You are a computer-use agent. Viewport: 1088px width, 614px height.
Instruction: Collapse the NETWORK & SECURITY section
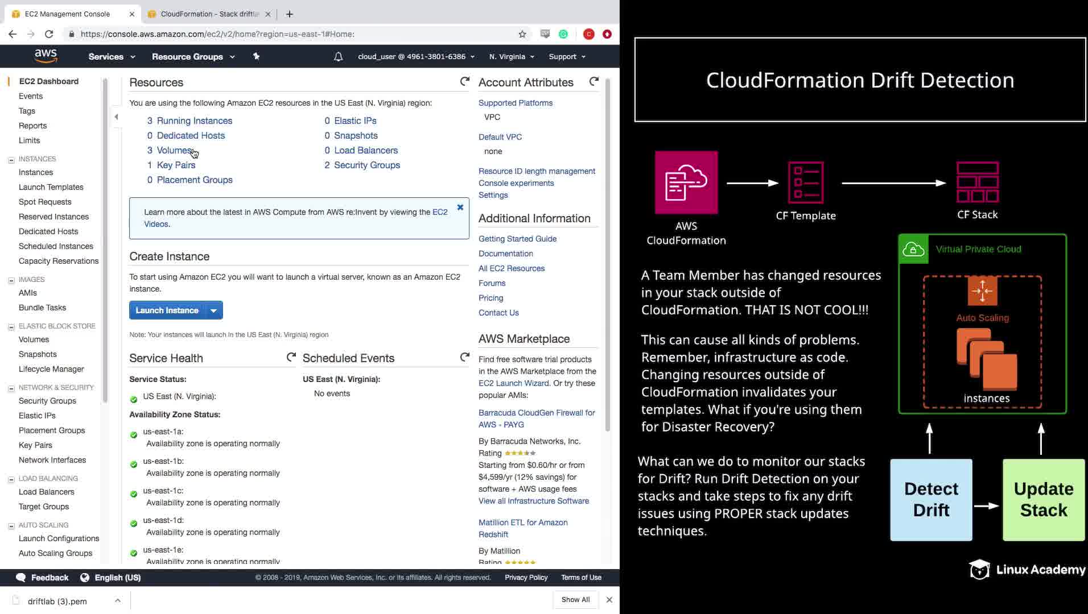coord(11,388)
